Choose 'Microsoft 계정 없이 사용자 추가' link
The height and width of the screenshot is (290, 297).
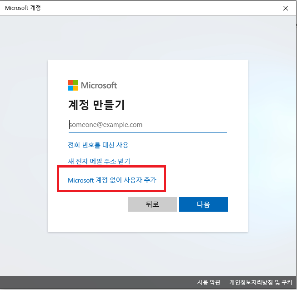click(x=112, y=180)
